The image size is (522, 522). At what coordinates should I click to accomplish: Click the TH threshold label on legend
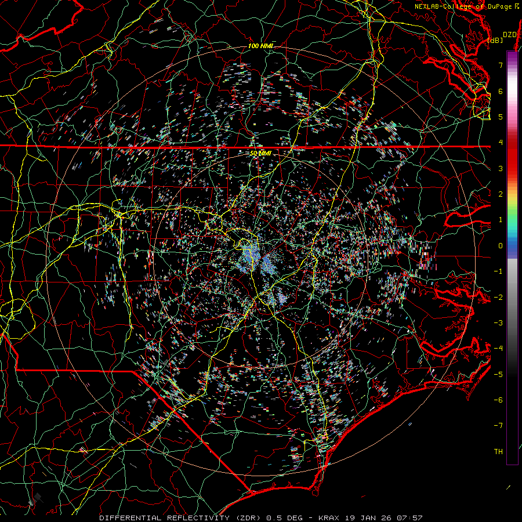pyautogui.click(x=498, y=452)
